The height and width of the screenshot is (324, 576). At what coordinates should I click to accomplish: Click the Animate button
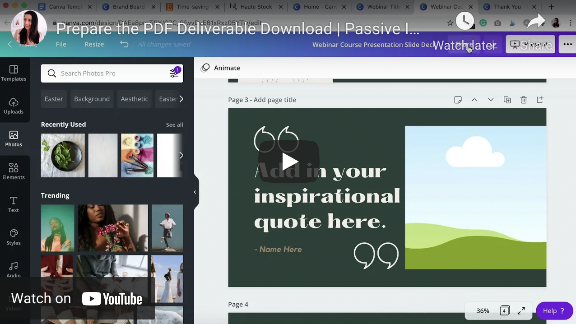click(221, 68)
